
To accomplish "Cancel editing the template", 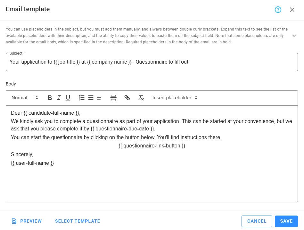I will click(257, 221).
